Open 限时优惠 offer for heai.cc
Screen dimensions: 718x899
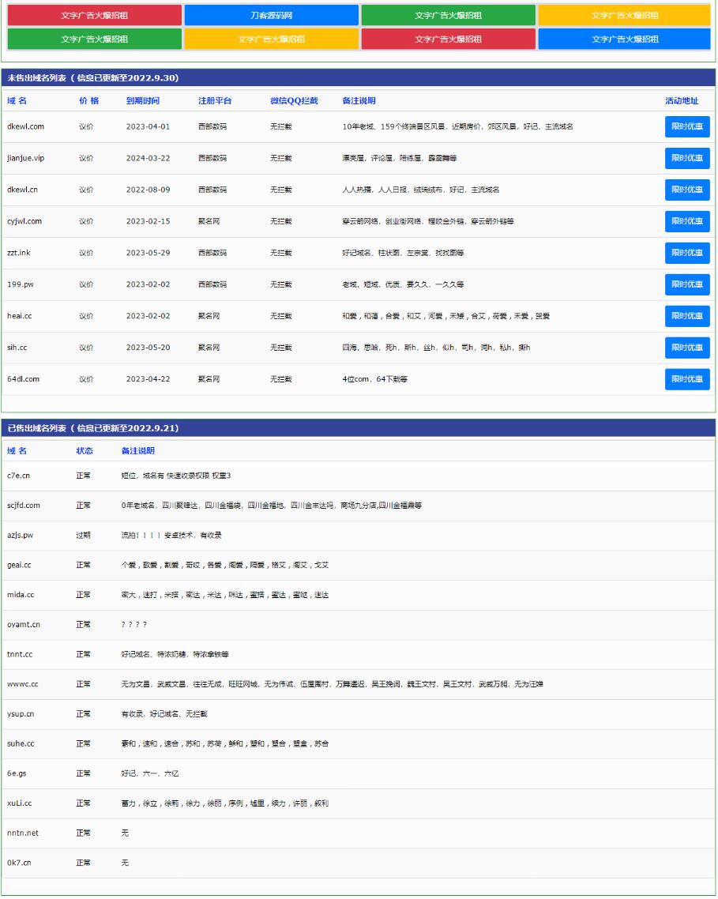(x=686, y=316)
